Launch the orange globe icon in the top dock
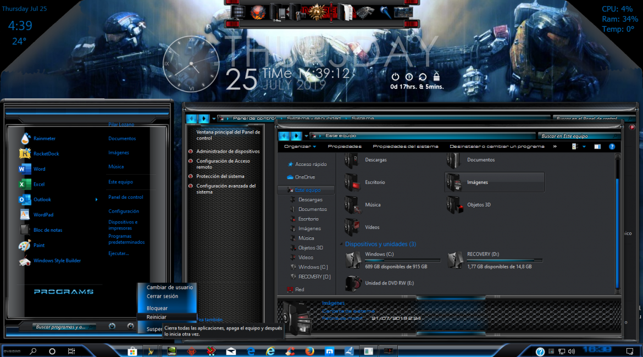The height and width of the screenshot is (357, 643). [258, 12]
